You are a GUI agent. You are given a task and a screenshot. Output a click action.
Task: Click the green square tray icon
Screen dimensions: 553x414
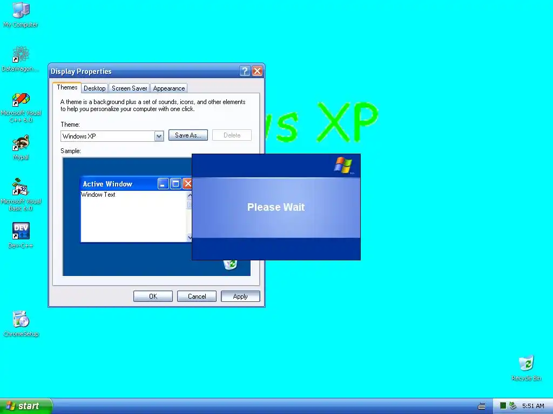coord(503,406)
